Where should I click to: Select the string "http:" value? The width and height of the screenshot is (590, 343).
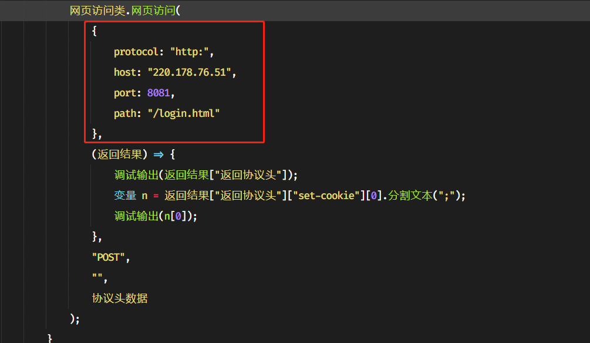pyautogui.click(x=189, y=52)
